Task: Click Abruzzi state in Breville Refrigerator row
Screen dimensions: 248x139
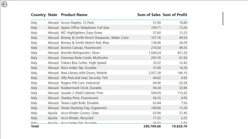Action: (x=53, y=53)
